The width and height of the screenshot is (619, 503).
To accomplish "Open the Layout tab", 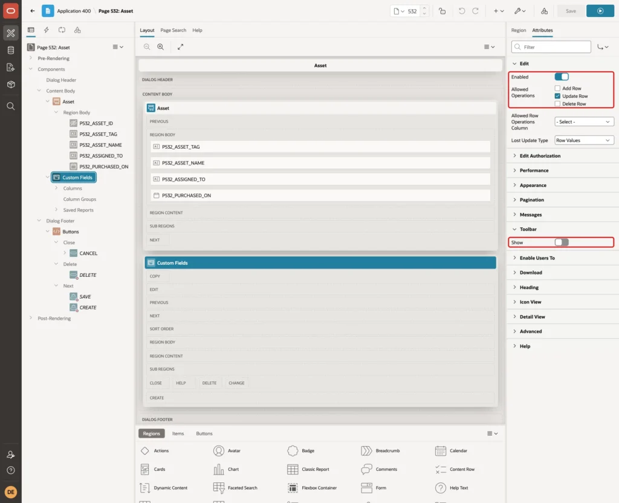I will pyautogui.click(x=147, y=30).
